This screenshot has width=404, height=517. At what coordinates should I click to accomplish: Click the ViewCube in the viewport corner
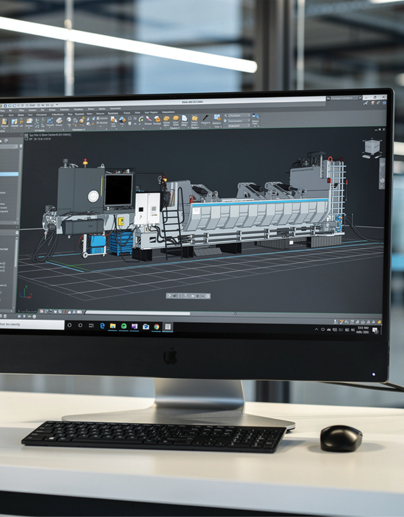(x=371, y=147)
